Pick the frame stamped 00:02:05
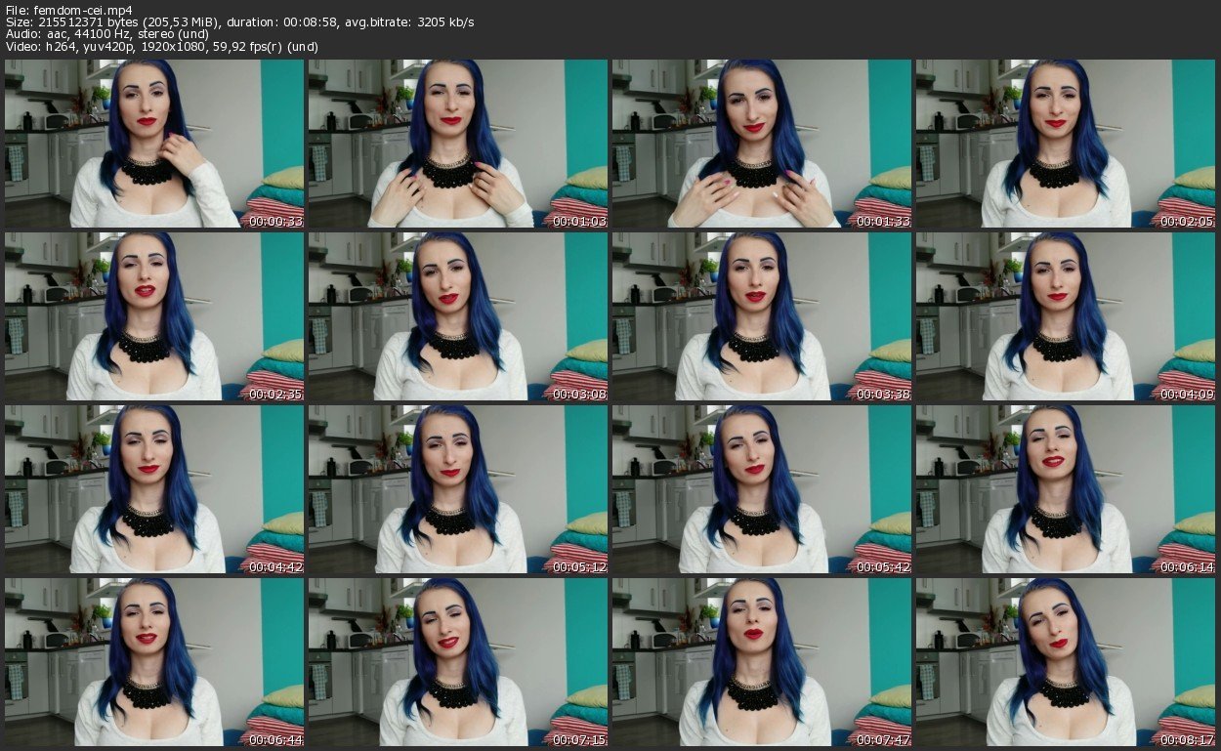Image resolution: width=1221 pixels, height=751 pixels. click(1065, 144)
